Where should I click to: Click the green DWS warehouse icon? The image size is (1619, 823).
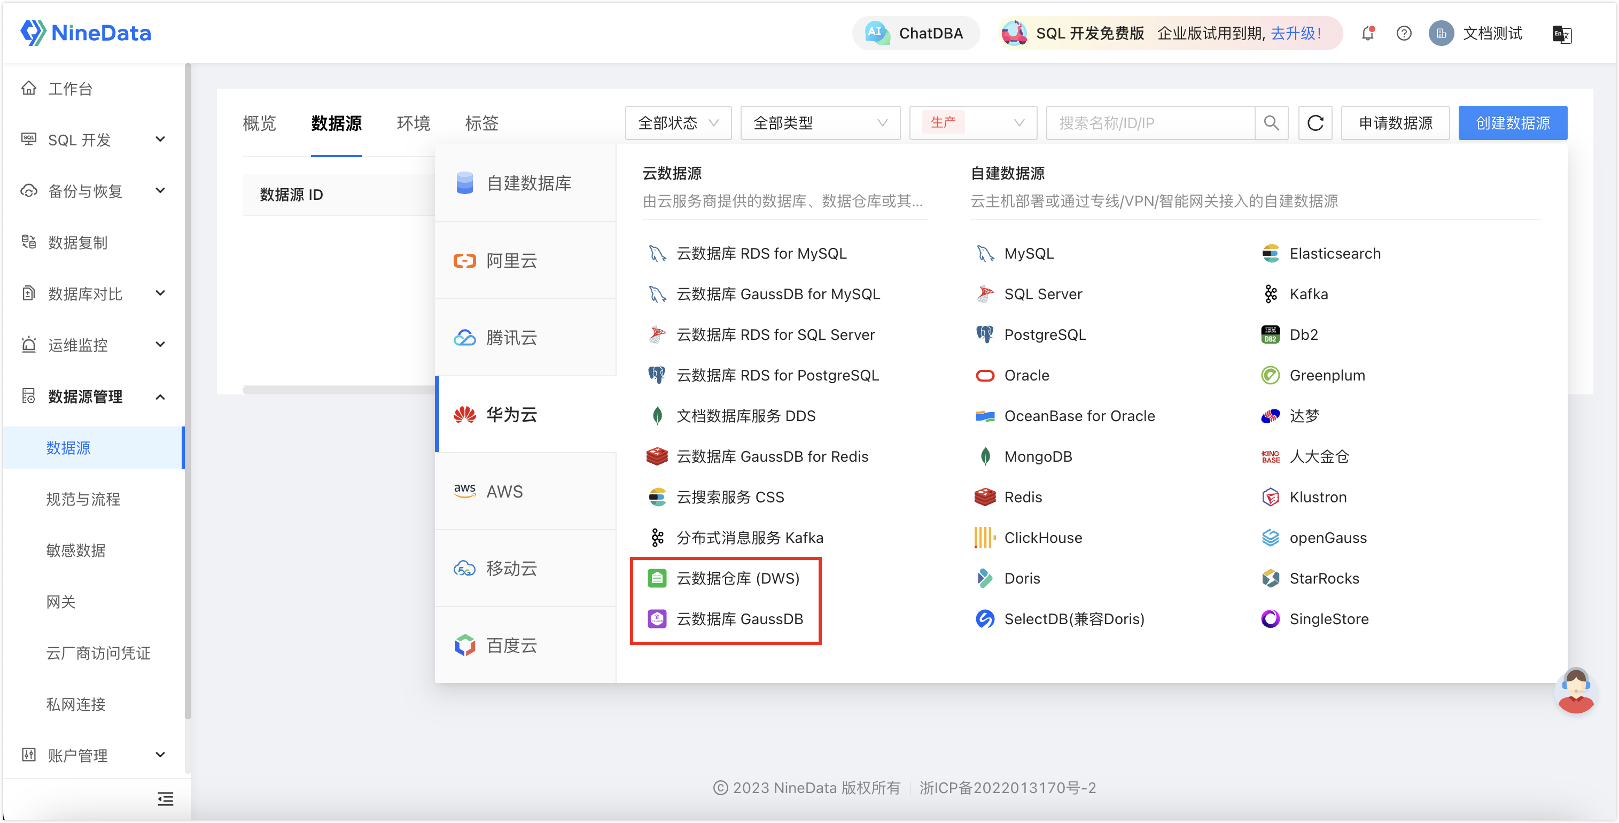click(x=657, y=578)
